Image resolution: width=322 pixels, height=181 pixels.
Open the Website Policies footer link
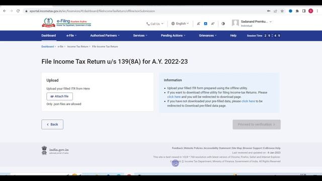point(193,148)
